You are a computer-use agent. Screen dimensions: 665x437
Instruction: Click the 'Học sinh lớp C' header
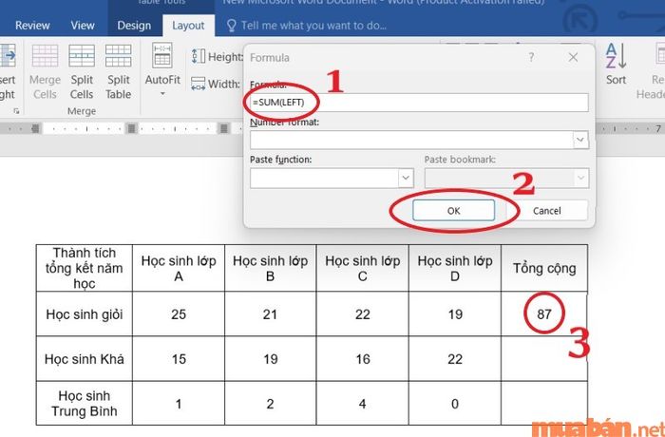363,269
